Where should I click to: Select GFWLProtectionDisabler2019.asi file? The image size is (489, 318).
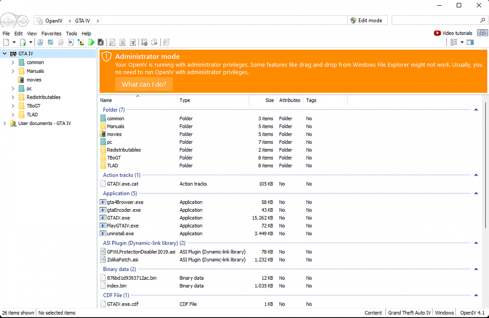(141, 251)
